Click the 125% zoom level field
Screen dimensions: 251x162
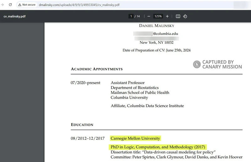pyautogui.click(x=158, y=16)
